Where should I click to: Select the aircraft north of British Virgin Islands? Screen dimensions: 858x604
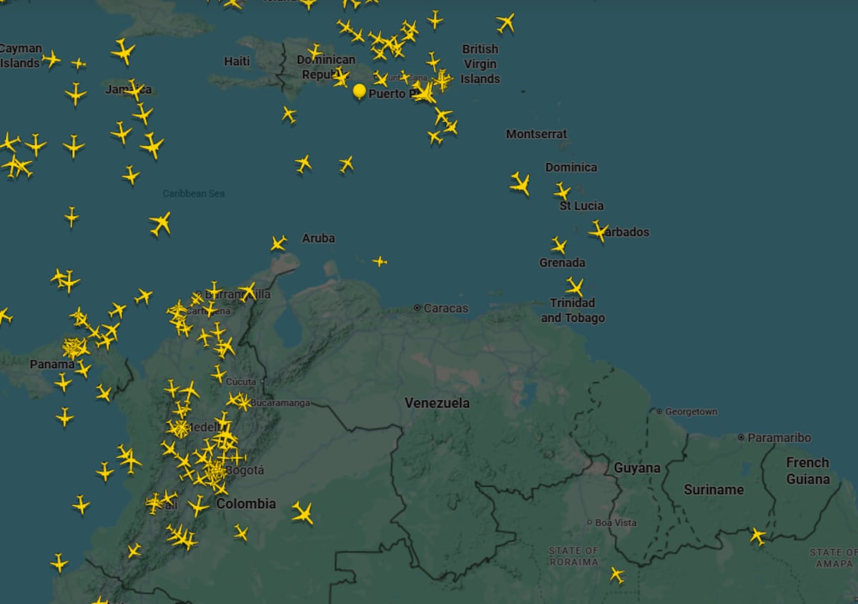point(506,23)
